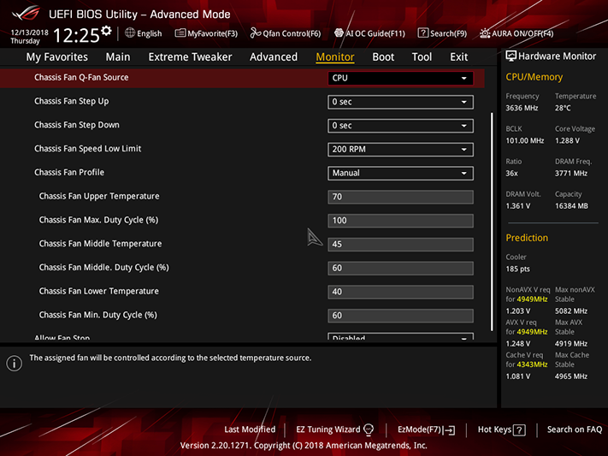This screenshot has height=456, width=608.
Task: Open the Search on FAQ link
Action: (x=575, y=429)
